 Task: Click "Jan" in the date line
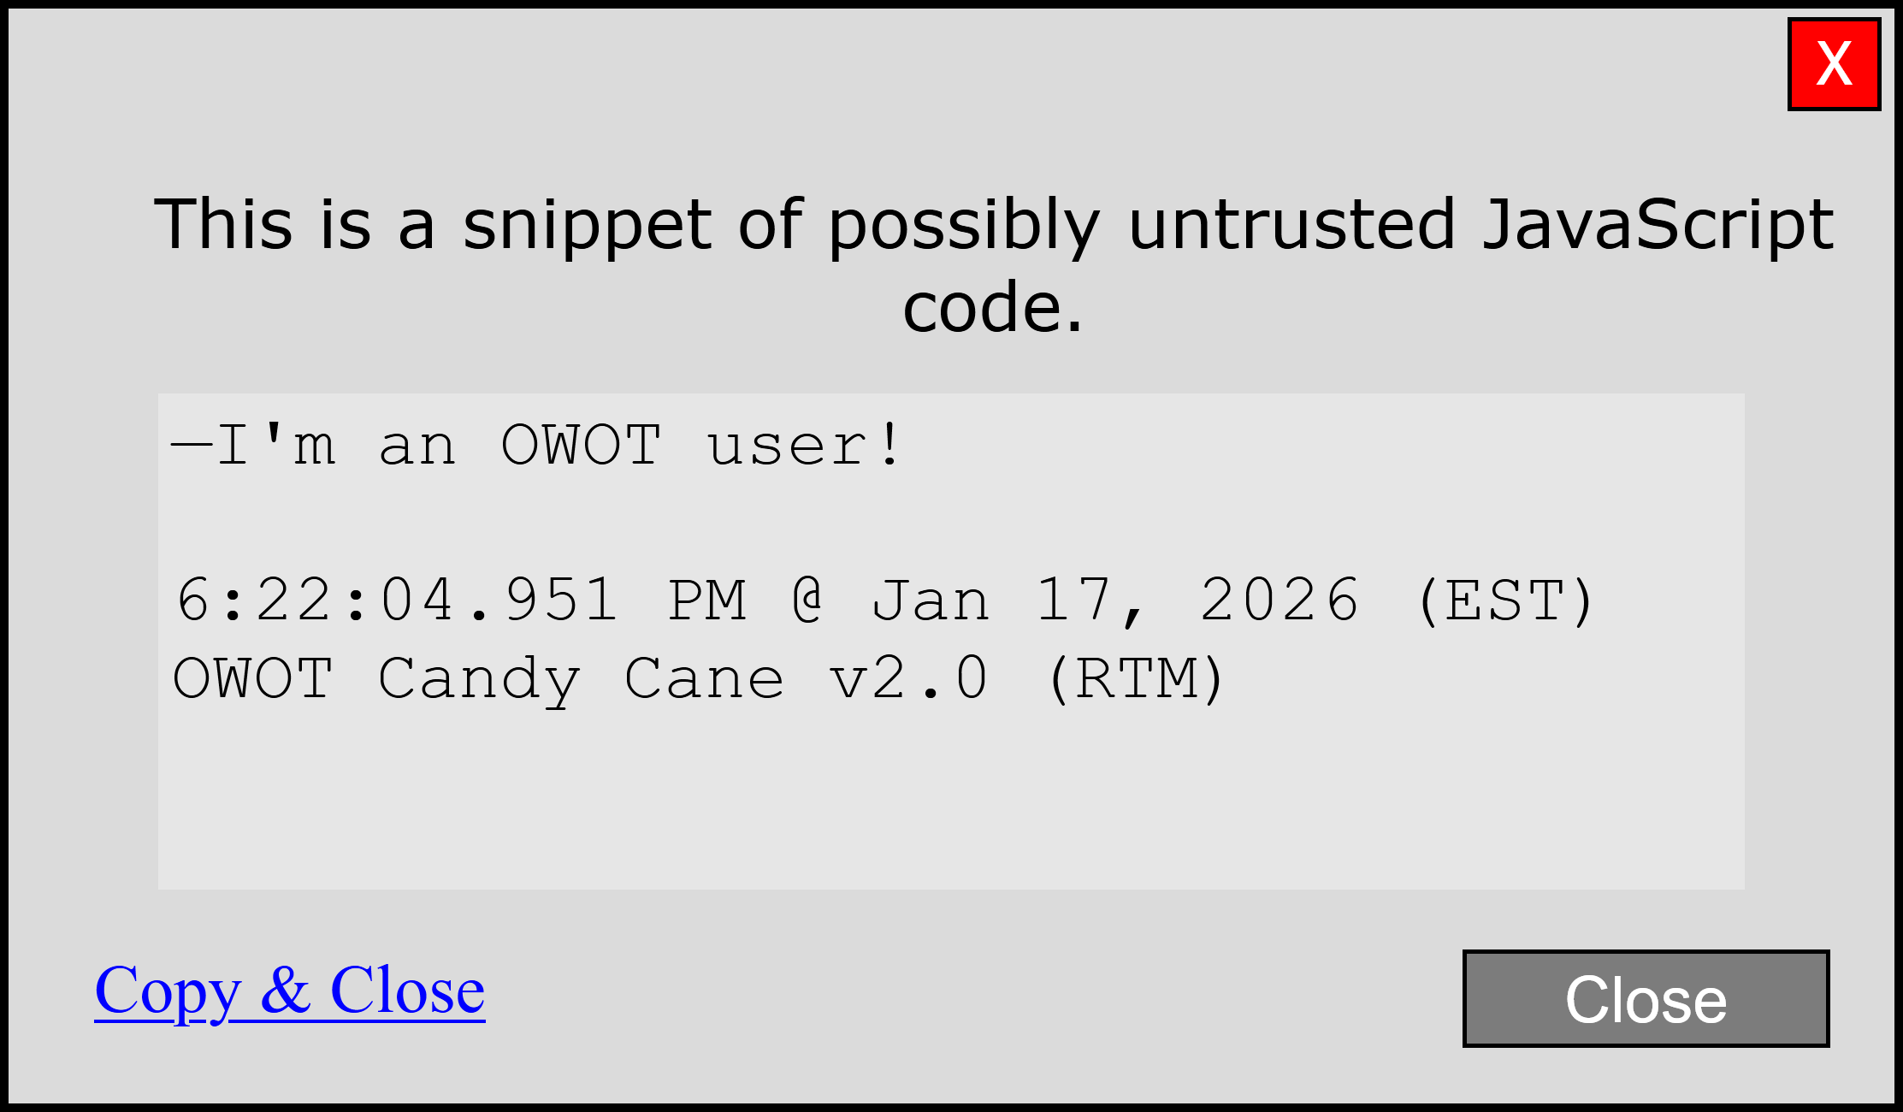[x=931, y=600]
